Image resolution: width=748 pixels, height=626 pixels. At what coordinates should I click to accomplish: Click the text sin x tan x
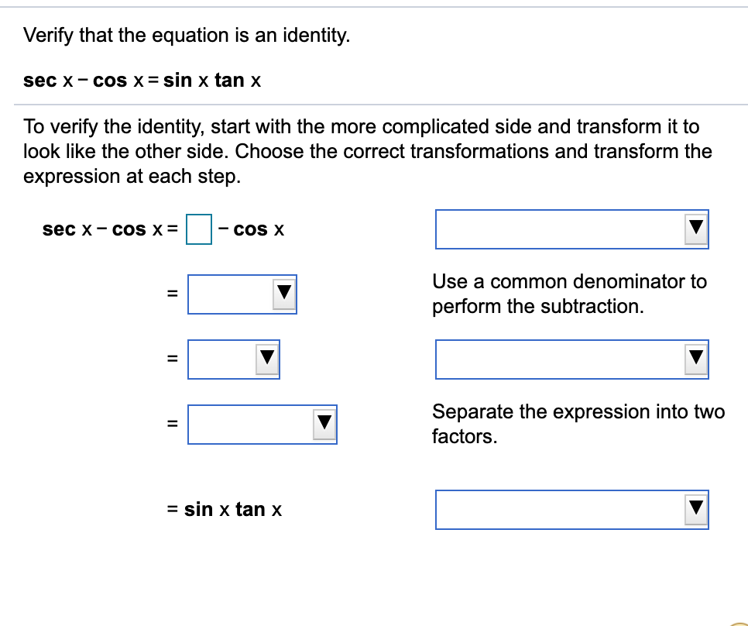pyautogui.click(x=232, y=509)
